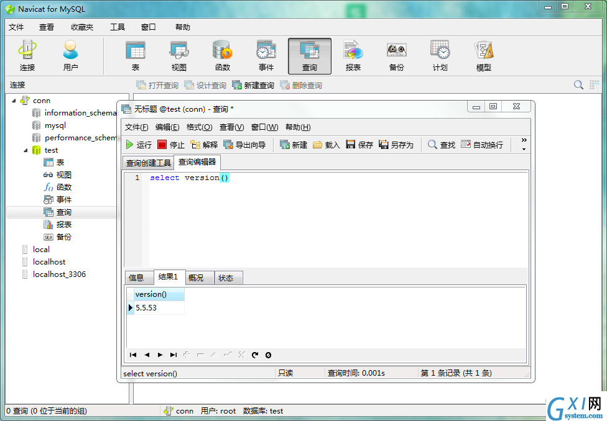Click Load (载入) in query toolbar
607x421 pixels.
pyautogui.click(x=327, y=145)
